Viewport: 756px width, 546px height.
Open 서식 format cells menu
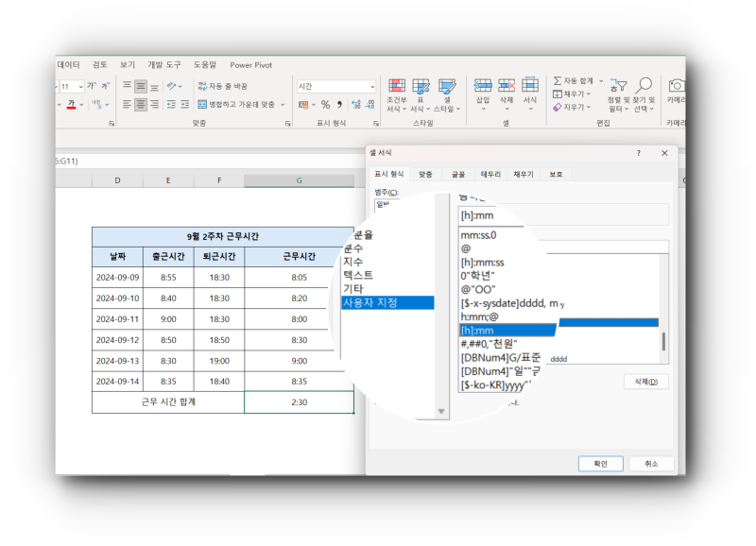click(530, 94)
